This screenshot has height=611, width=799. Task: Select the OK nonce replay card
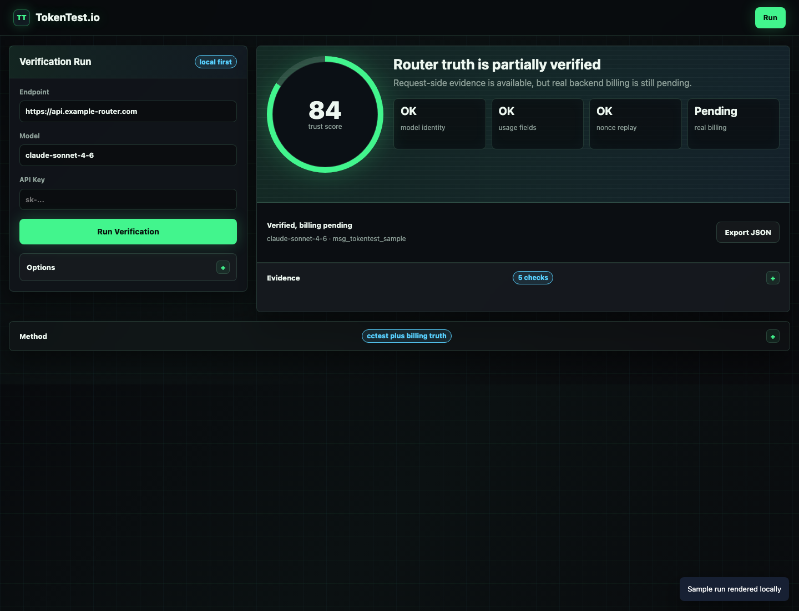635,124
